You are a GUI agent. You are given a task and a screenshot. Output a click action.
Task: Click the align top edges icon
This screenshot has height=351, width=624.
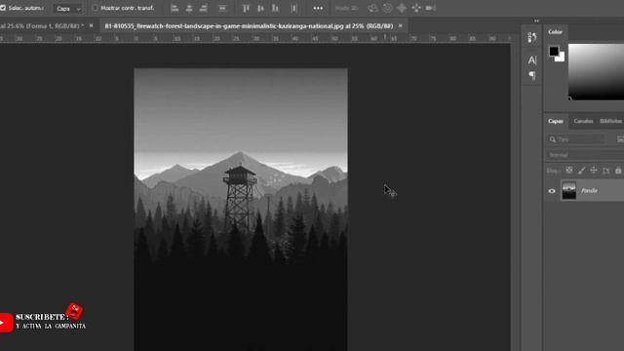point(246,8)
